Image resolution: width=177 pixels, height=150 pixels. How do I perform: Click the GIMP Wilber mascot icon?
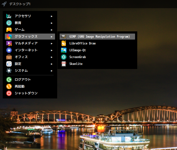[64, 37]
